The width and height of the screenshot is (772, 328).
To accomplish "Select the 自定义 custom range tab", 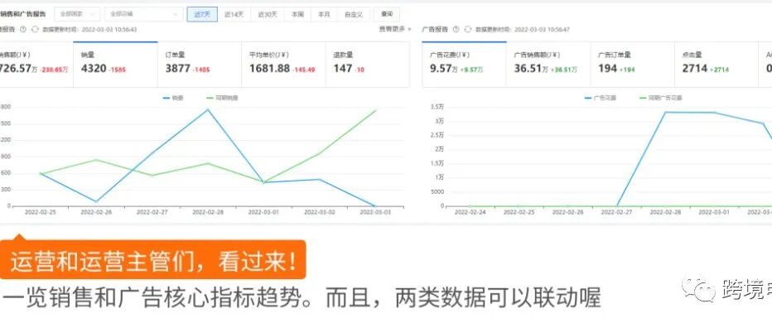I will pos(354,14).
